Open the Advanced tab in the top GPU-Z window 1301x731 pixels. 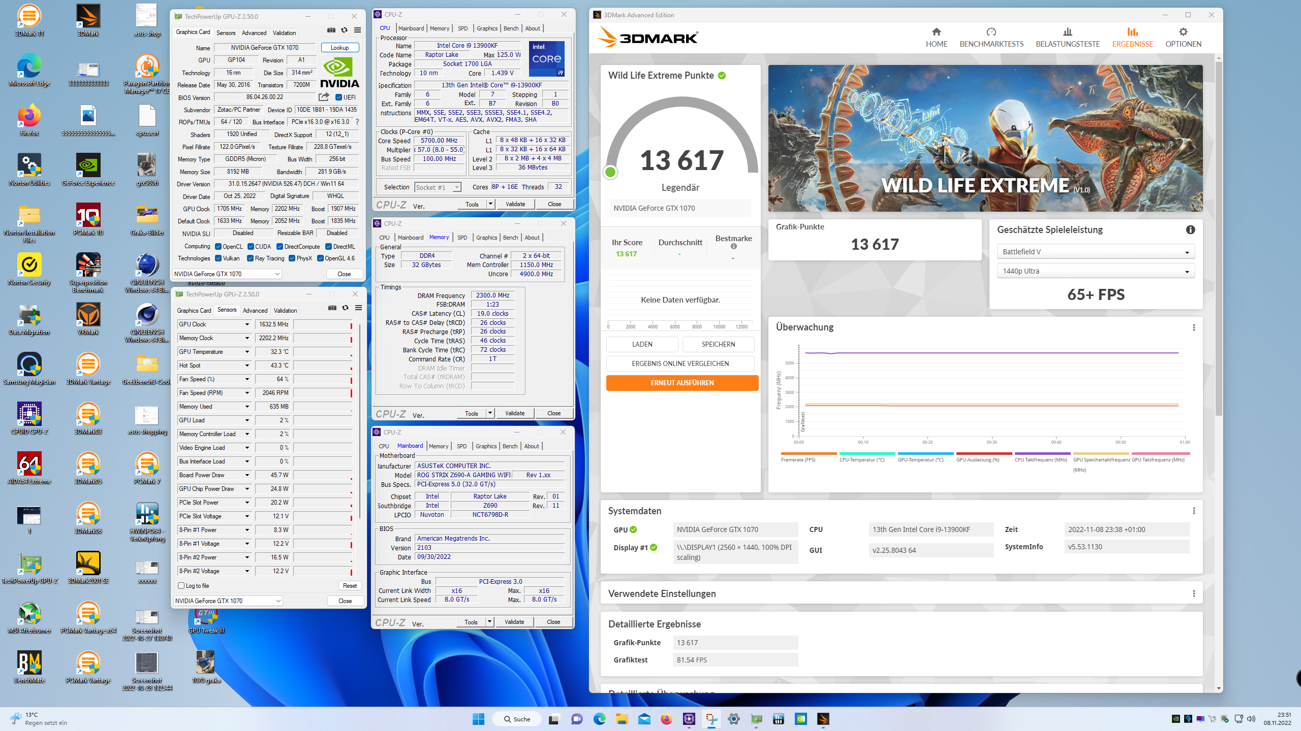254,33
